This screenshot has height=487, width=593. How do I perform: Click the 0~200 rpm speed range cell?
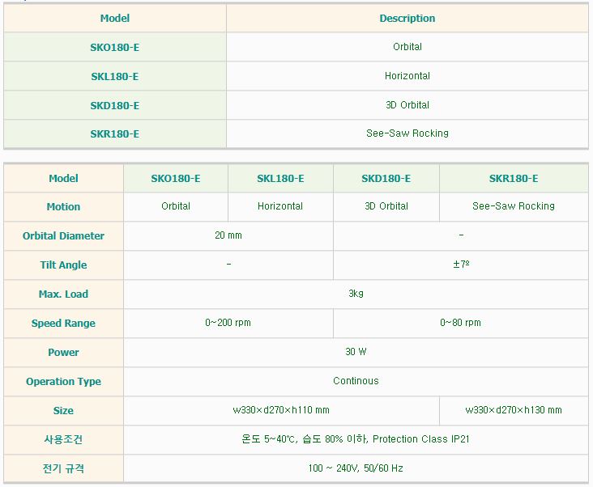click(x=228, y=323)
